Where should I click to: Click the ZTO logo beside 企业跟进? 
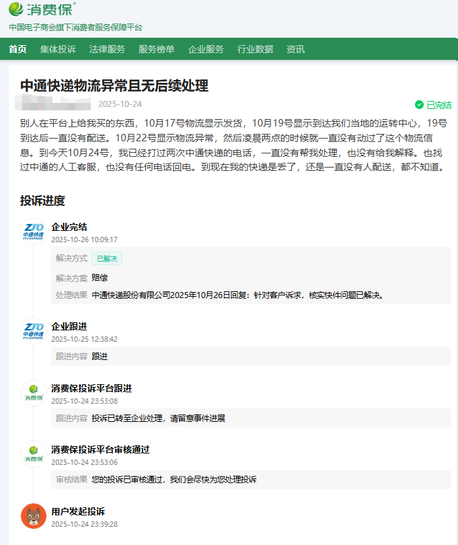click(x=34, y=331)
